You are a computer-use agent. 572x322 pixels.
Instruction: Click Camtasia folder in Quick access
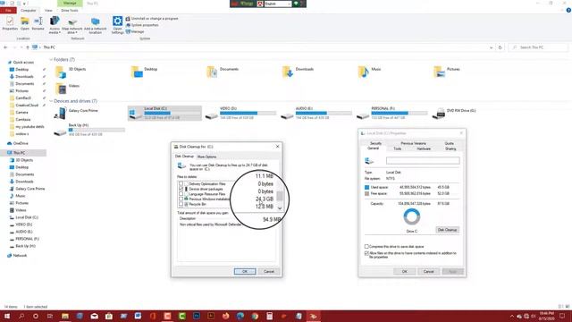[x=22, y=119]
